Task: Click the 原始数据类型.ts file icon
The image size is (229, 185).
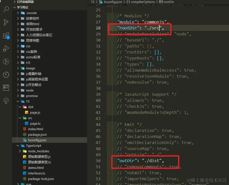Action: coord(25,162)
